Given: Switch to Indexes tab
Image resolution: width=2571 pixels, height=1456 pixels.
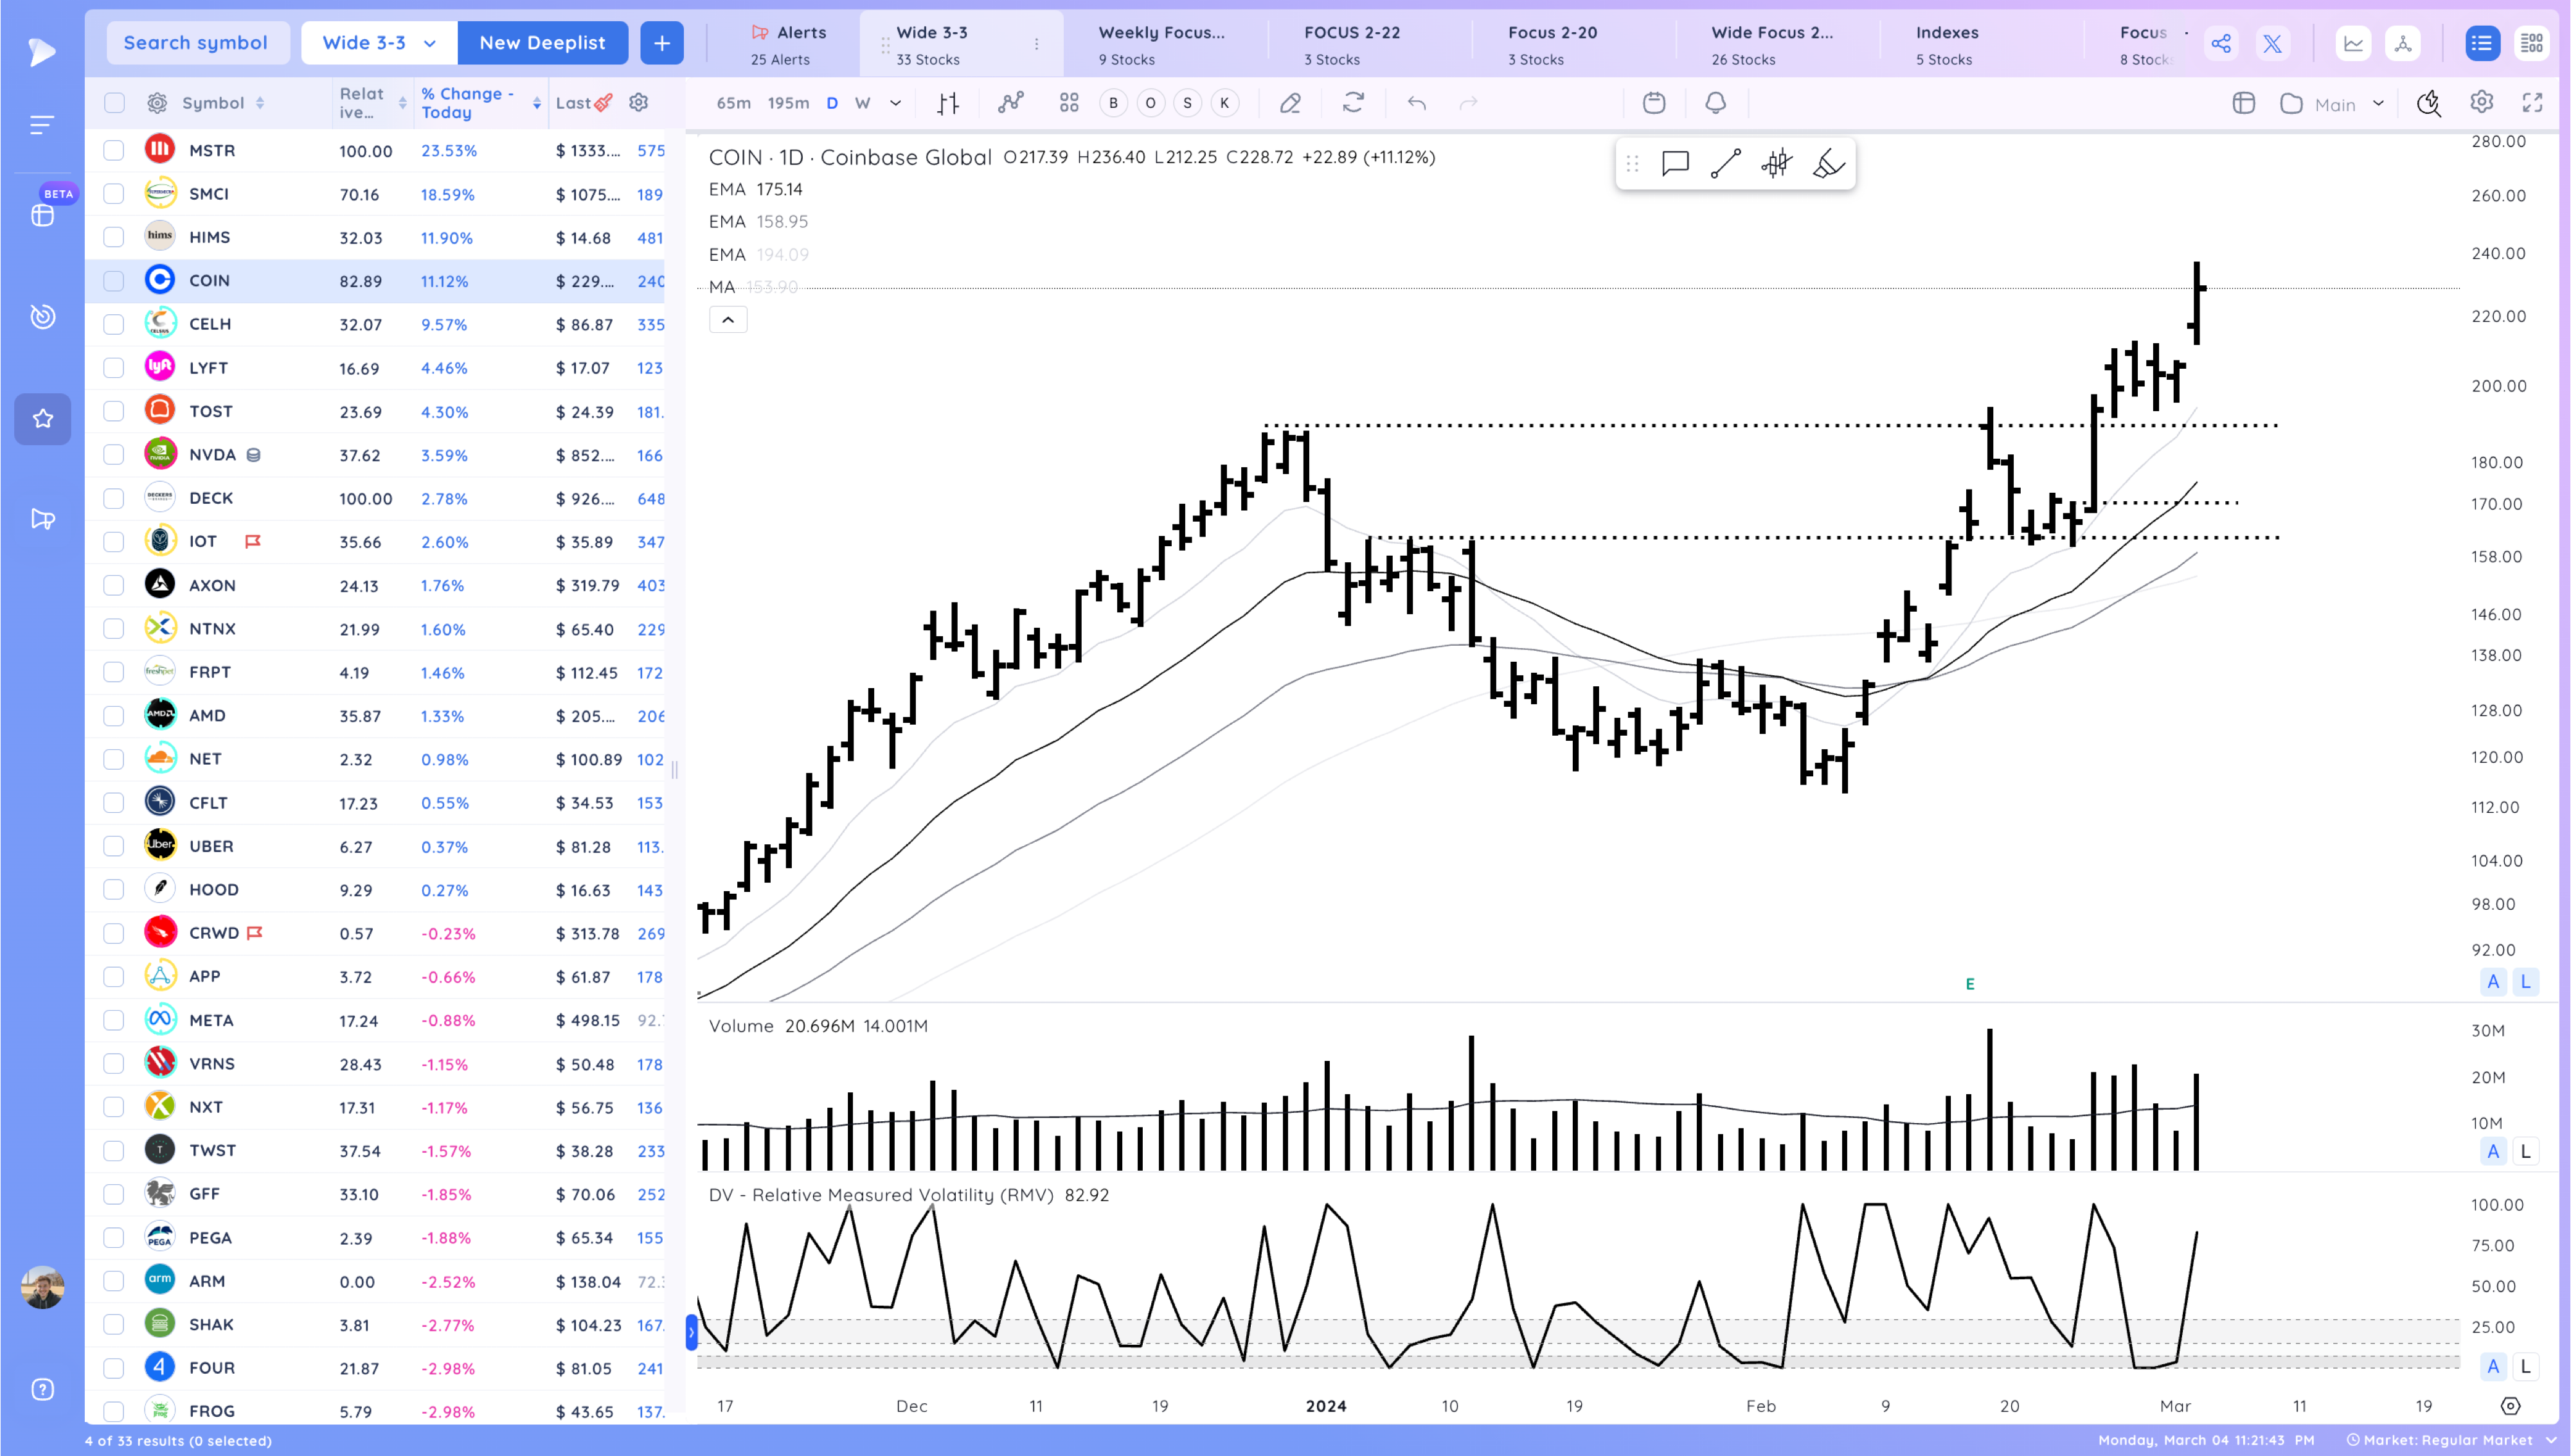Looking at the screenshot, I should pos(1946,45).
